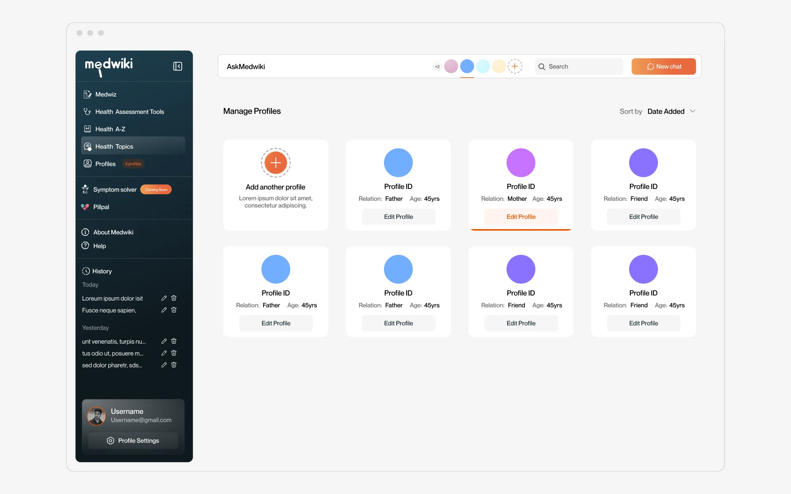
Task: Start a New chat
Action: tap(664, 66)
